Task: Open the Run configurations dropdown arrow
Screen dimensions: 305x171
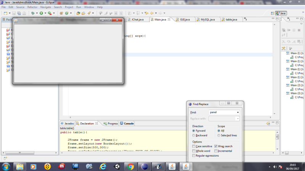Action: [45, 13]
